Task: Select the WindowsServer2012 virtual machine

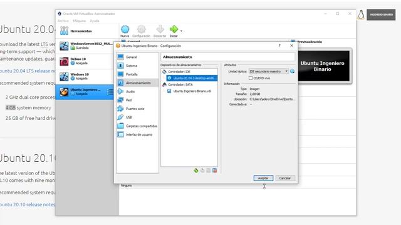Action: 85,46
